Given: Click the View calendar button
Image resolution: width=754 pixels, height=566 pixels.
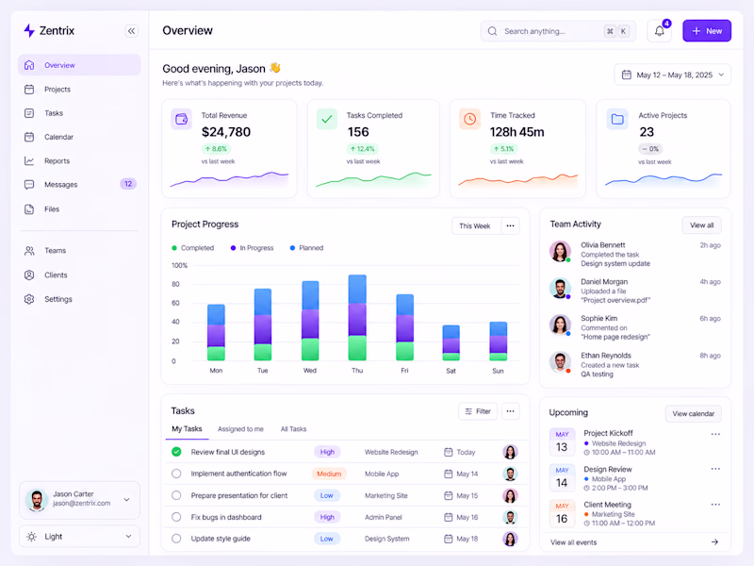Looking at the screenshot, I should click(694, 414).
